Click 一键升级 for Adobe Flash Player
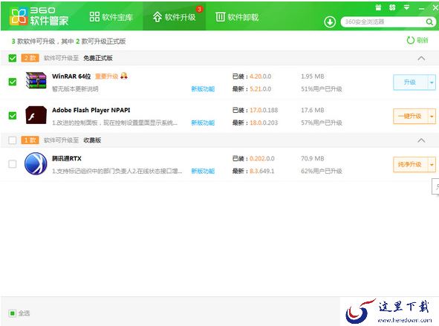 (x=410, y=116)
